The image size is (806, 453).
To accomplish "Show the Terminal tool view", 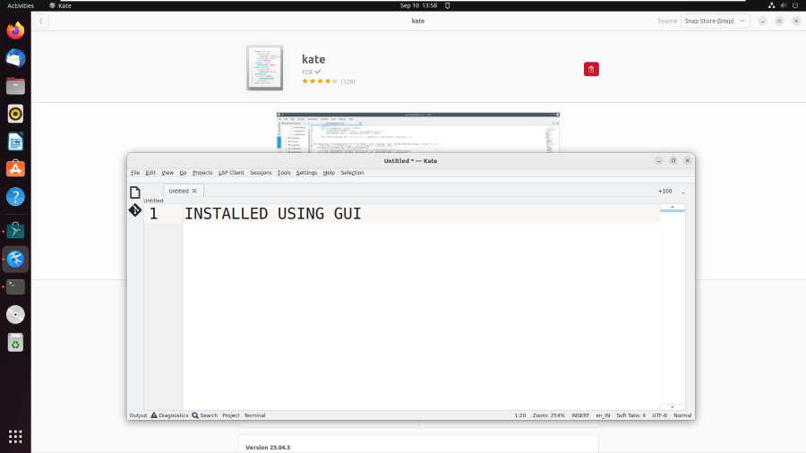I will [254, 415].
